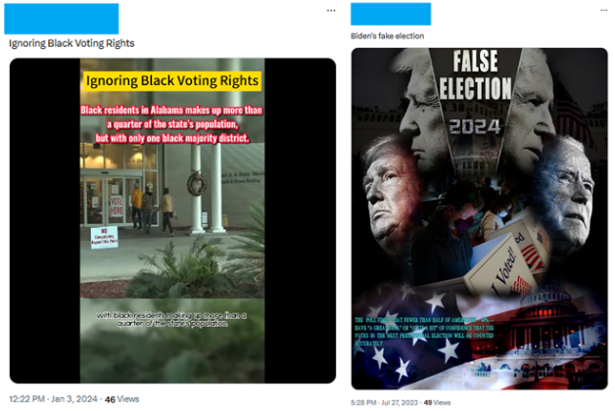
Task: Open more options on the left tweet
Action: click(331, 11)
